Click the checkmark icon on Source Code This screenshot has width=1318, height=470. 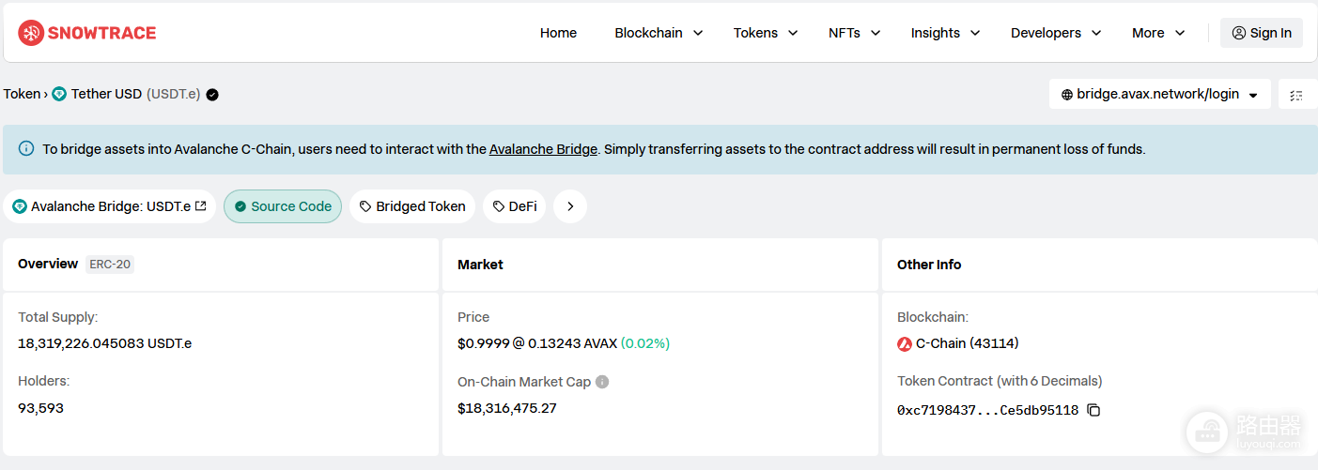click(x=240, y=206)
